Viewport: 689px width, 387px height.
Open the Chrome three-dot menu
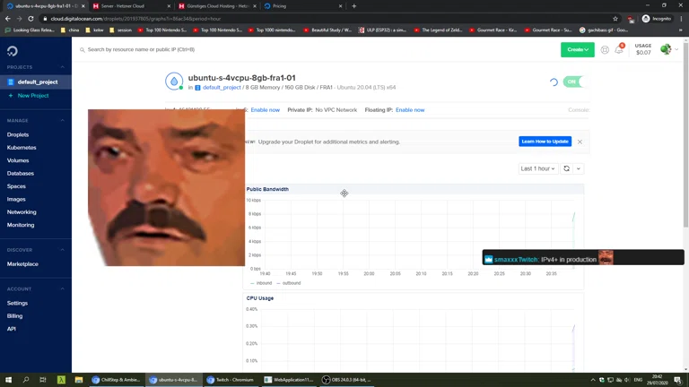(x=681, y=19)
